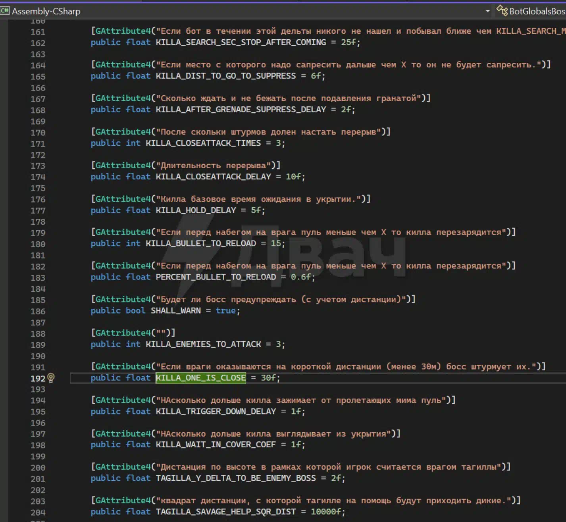
Task: Click the TAGILLA_SAVAGE_HELP_SQR_DIST field name
Action: click(225, 512)
